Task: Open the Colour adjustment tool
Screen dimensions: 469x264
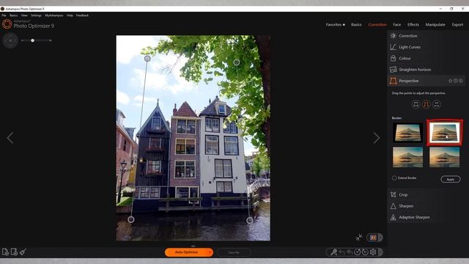Action: pos(426,59)
